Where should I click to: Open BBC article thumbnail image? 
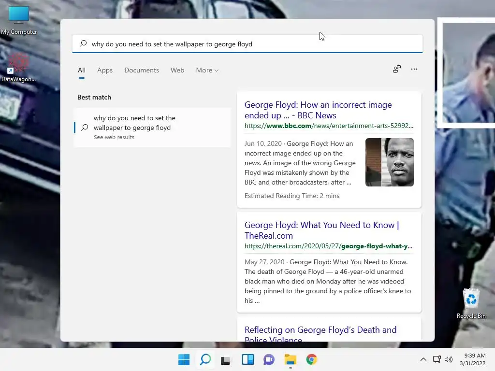click(390, 162)
